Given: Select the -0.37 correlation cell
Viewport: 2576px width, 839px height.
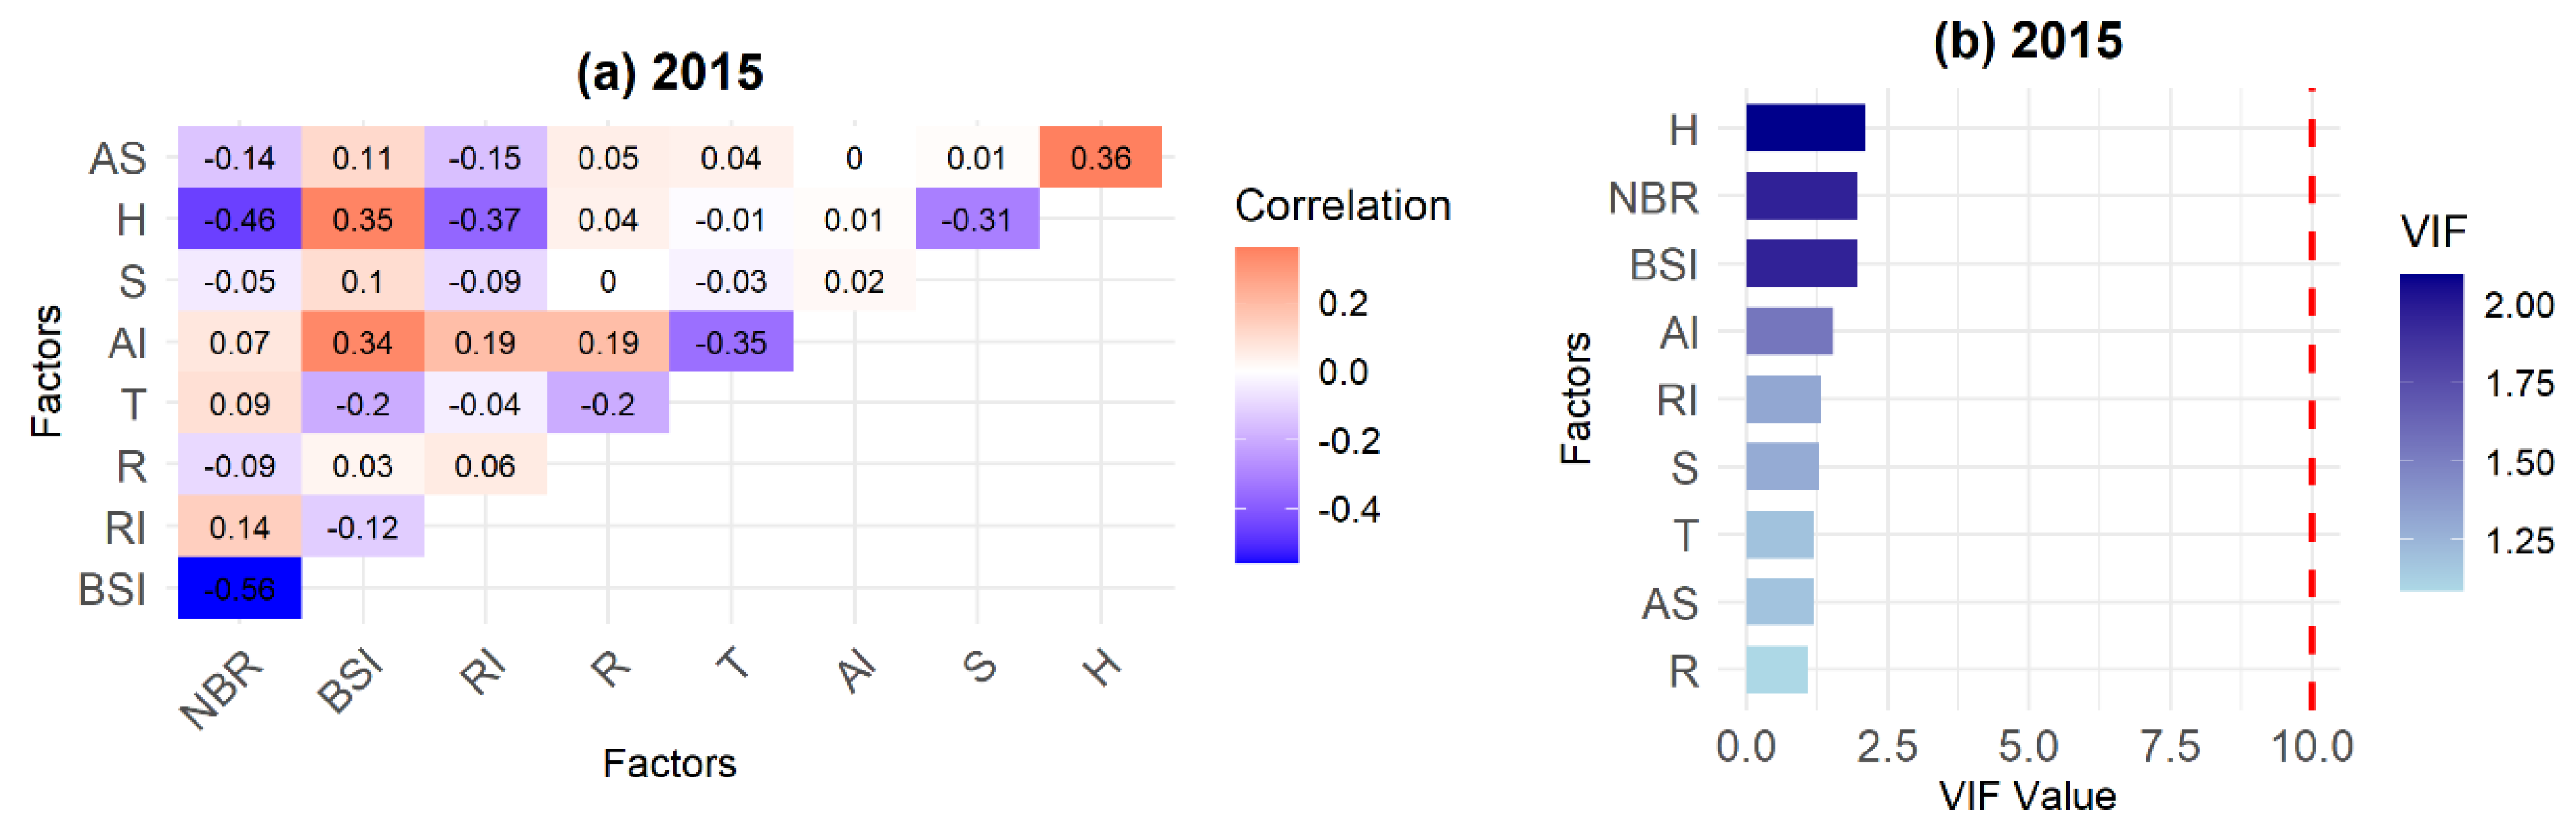Looking at the screenshot, I should coord(485,219).
